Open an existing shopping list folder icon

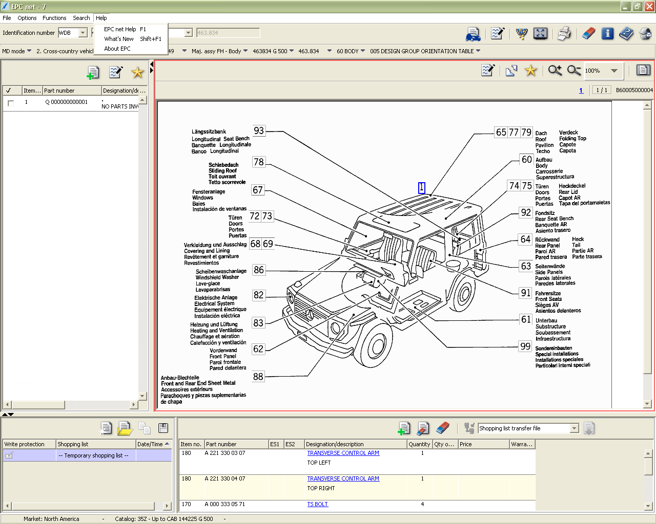125,428
